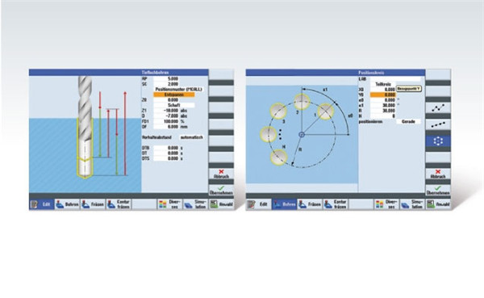Screen dimensions: 484x298
Task: Click the LAB label input field
Action: tap(395, 79)
